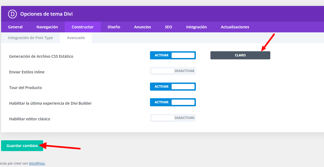Enable the Habilitar editor clásico toggle

173,118
